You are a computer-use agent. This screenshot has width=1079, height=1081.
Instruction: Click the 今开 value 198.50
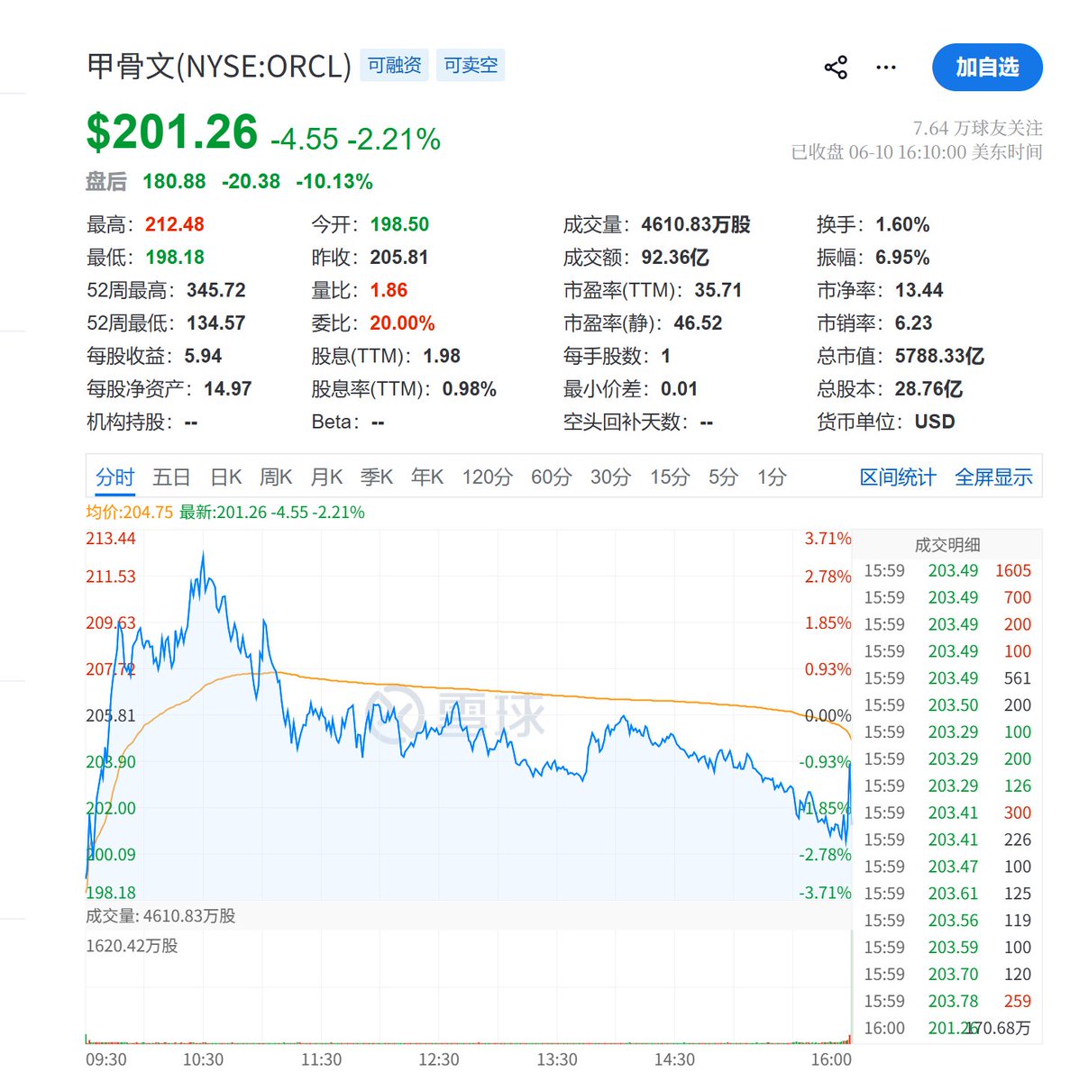coord(399,224)
